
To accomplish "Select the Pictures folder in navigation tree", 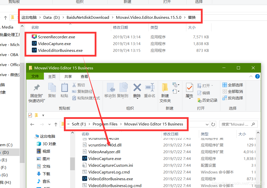I will 43,159.
